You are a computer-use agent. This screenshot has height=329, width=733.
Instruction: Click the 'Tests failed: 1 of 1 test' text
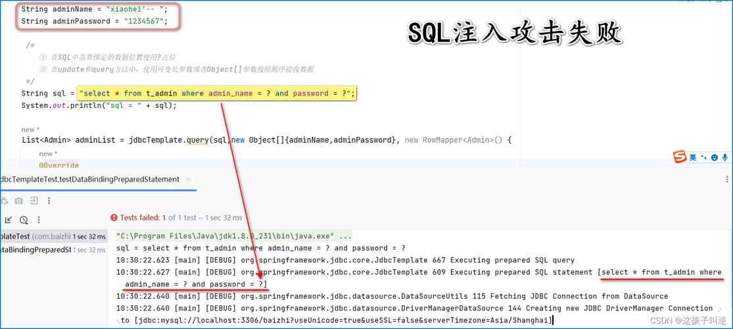click(158, 218)
